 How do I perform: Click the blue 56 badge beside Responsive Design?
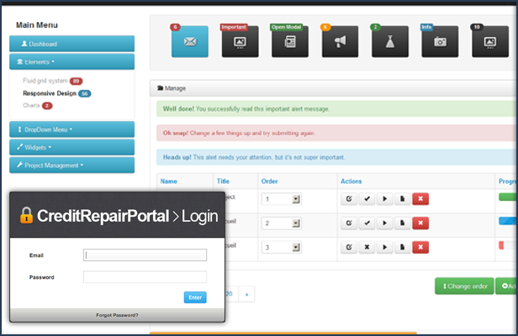tap(85, 93)
